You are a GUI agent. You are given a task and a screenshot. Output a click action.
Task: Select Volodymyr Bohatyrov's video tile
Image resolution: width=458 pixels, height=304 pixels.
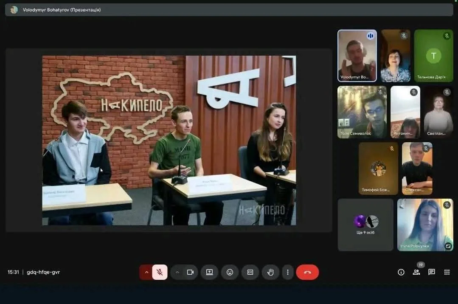[357, 55]
